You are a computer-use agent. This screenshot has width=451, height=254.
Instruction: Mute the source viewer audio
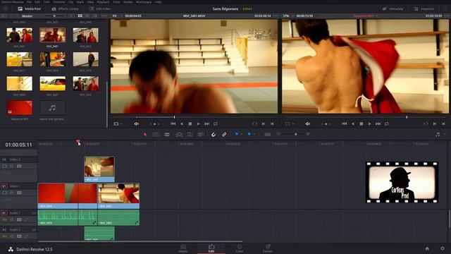tap(136, 124)
